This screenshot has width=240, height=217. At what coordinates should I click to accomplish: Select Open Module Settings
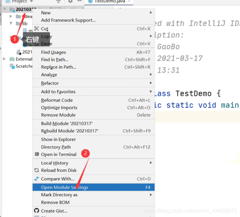(94, 187)
